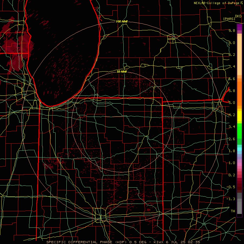Click the Specific Differential Phase caption text
The height and width of the screenshot is (244, 244).
[x=123, y=242]
